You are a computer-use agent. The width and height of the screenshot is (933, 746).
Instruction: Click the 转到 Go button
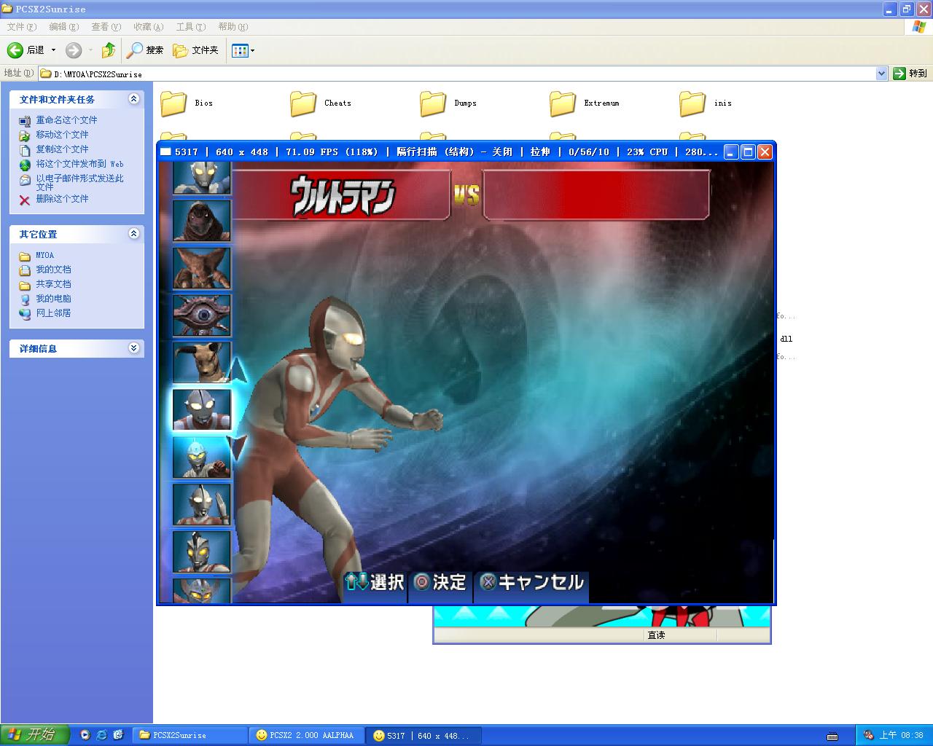910,74
